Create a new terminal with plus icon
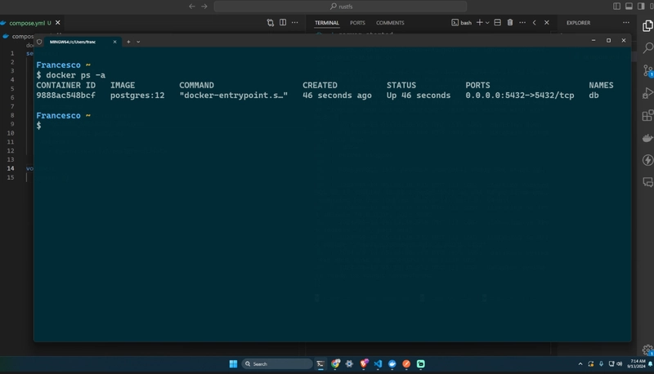This screenshot has width=654, height=374. pyautogui.click(x=479, y=23)
